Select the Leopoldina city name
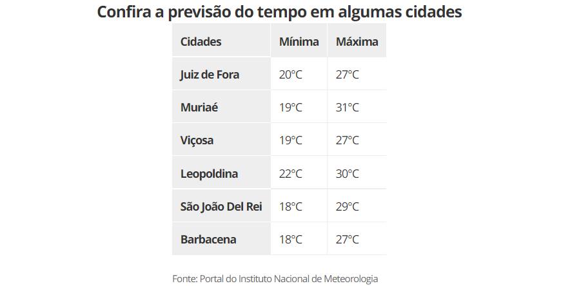Screen dimensions: 561x286 (x=209, y=174)
